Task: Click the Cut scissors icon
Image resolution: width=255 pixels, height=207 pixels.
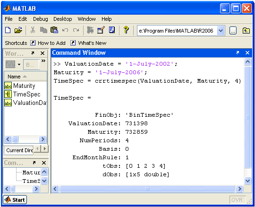Action: point(33,30)
